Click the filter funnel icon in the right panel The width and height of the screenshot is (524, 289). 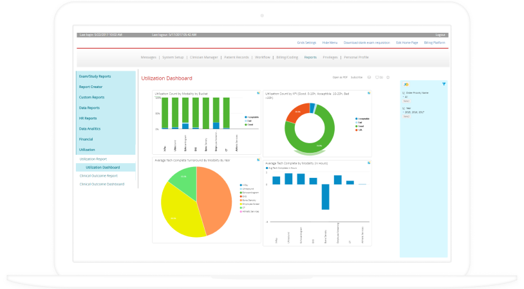point(444,84)
